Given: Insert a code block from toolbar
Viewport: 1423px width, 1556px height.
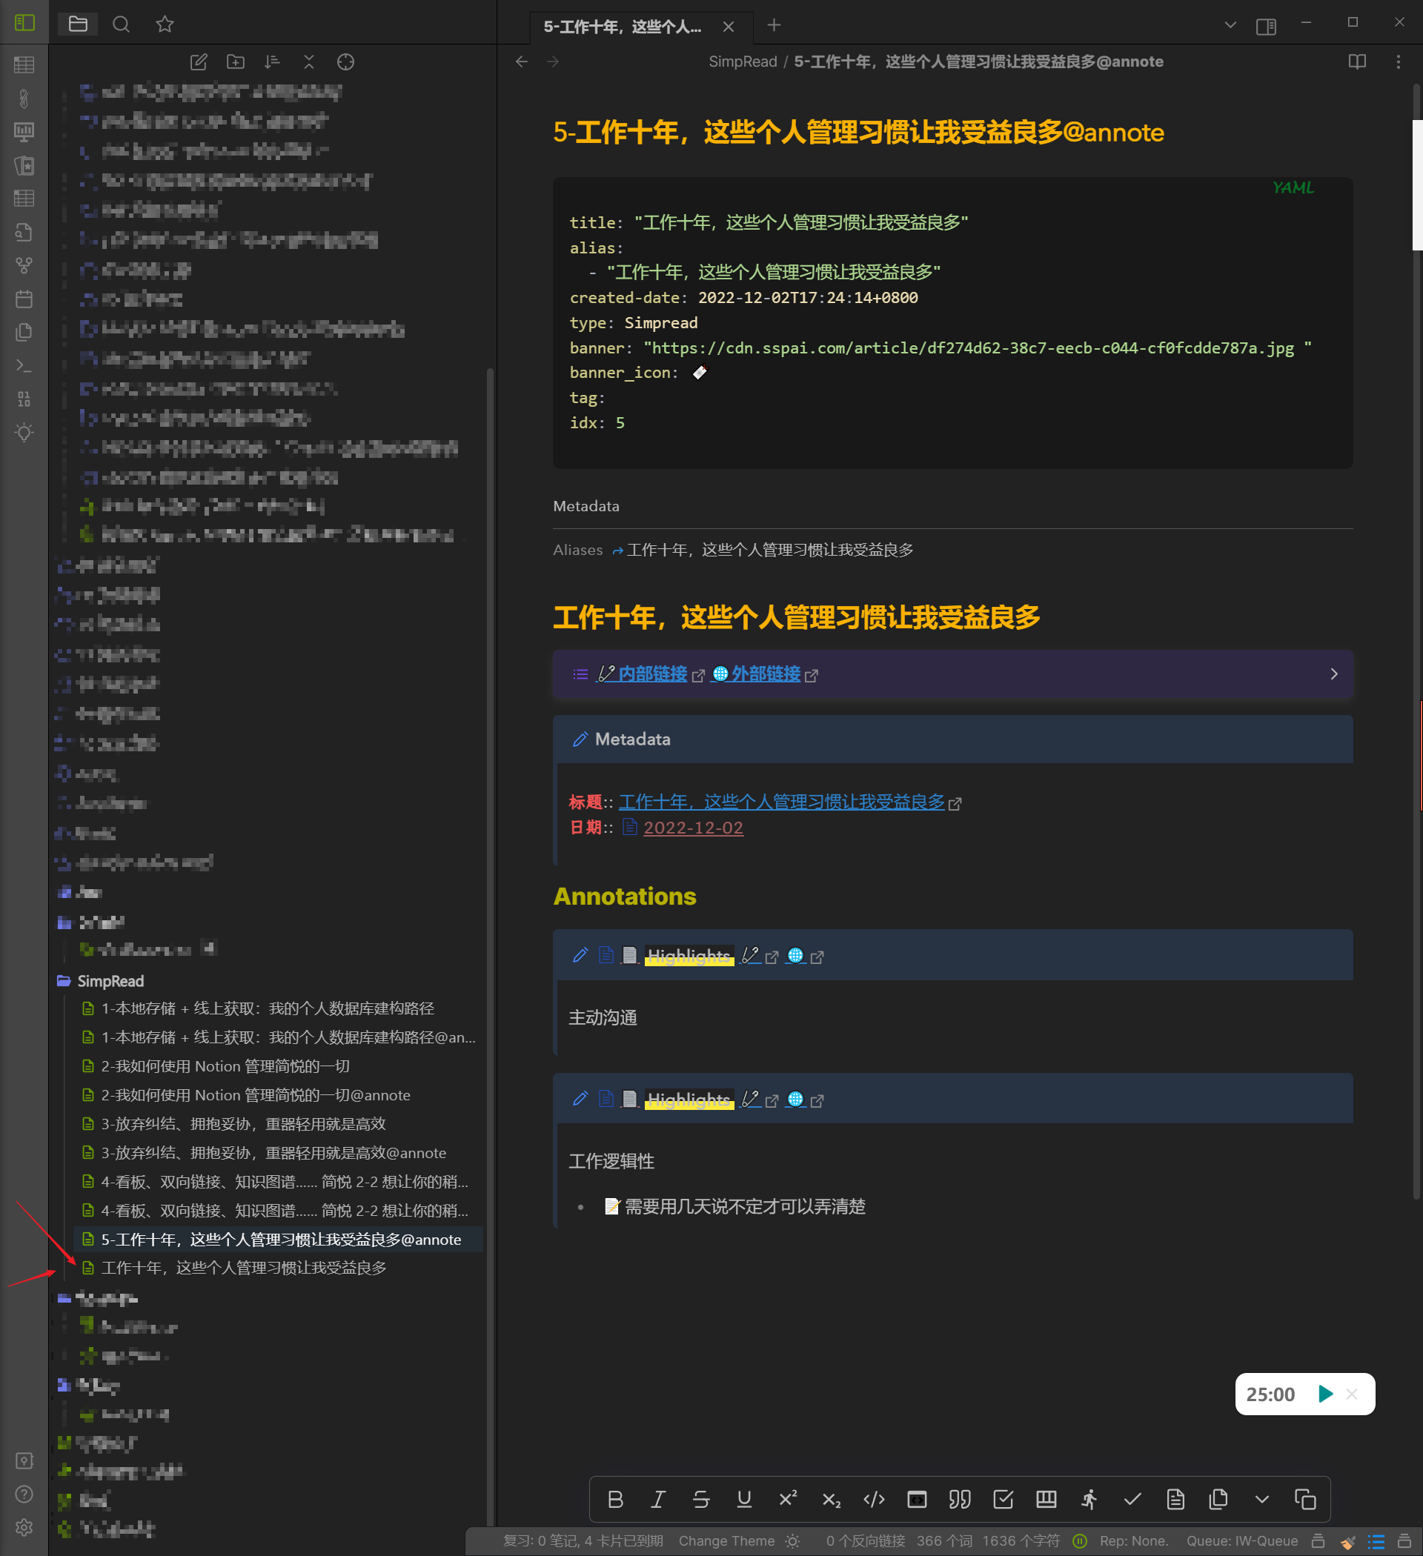Looking at the screenshot, I should (917, 1499).
